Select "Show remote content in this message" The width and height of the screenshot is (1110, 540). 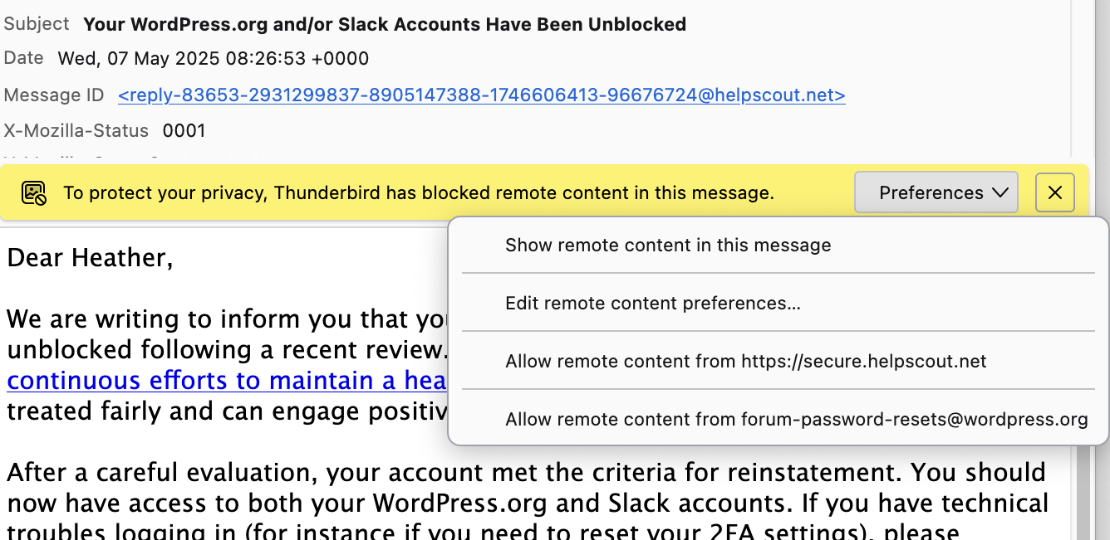(668, 246)
